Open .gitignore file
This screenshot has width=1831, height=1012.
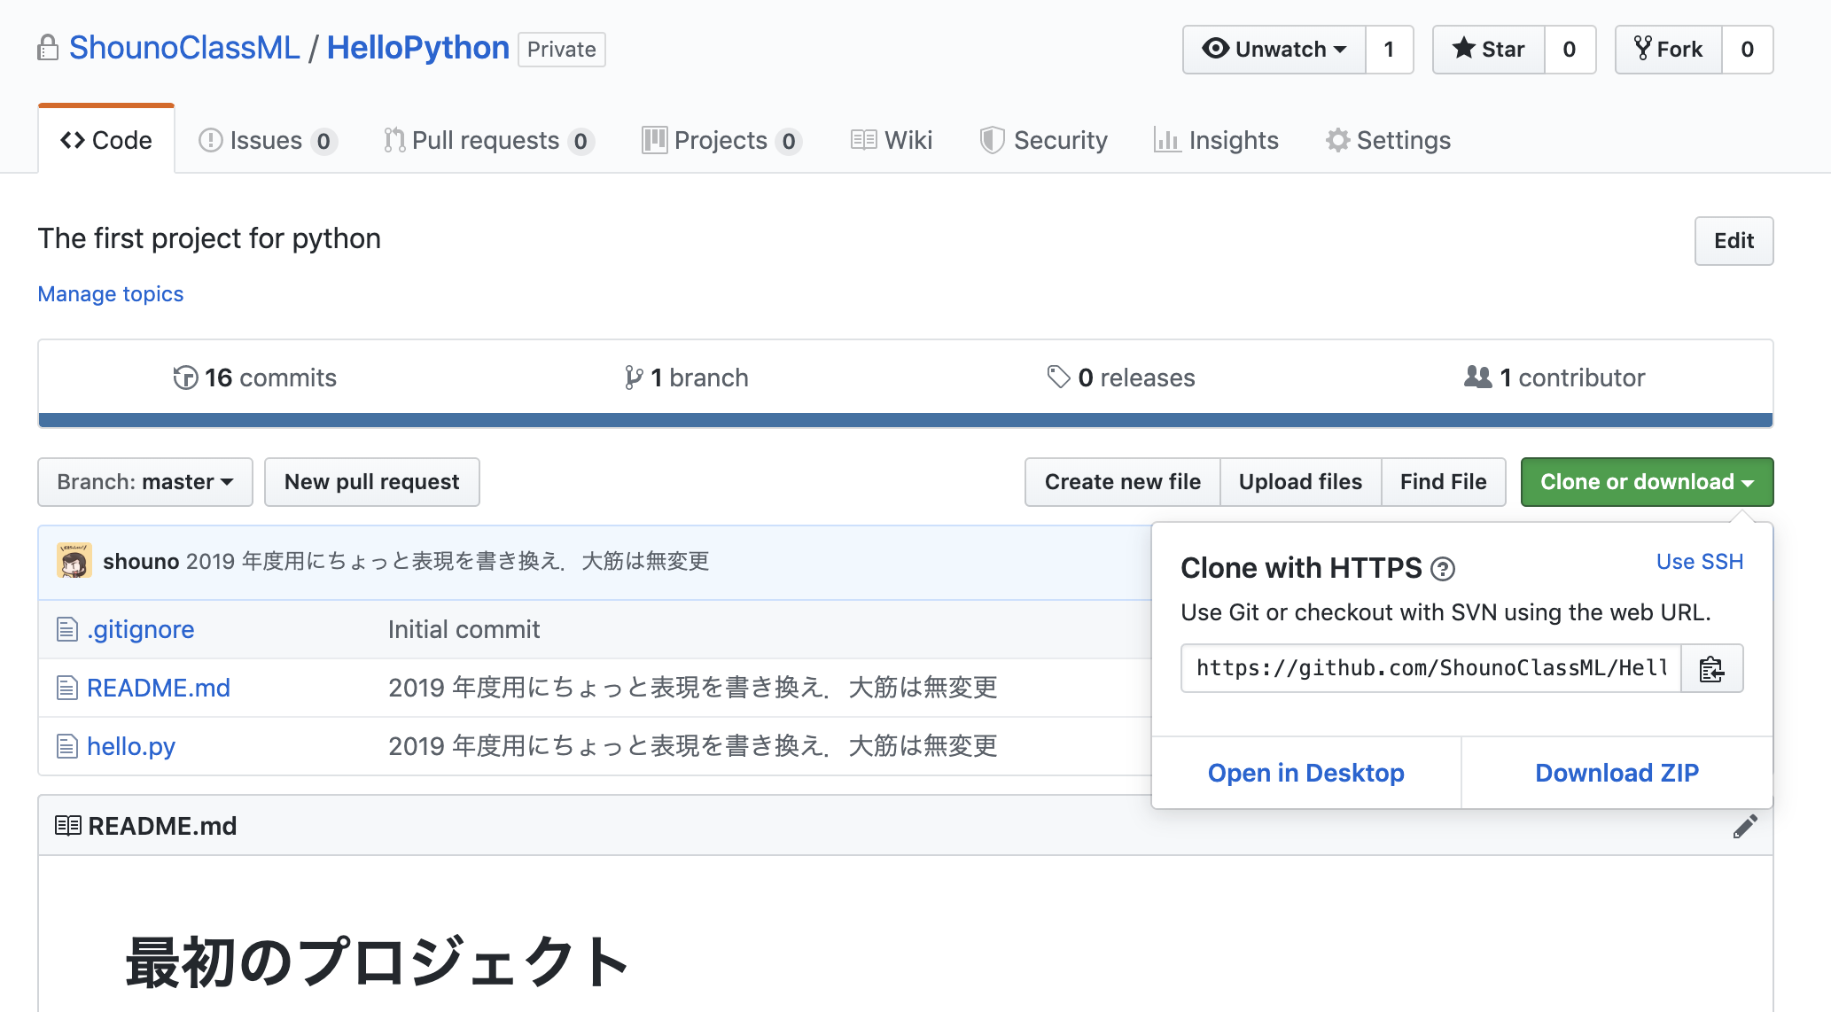pyautogui.click(x=141, y=629)
